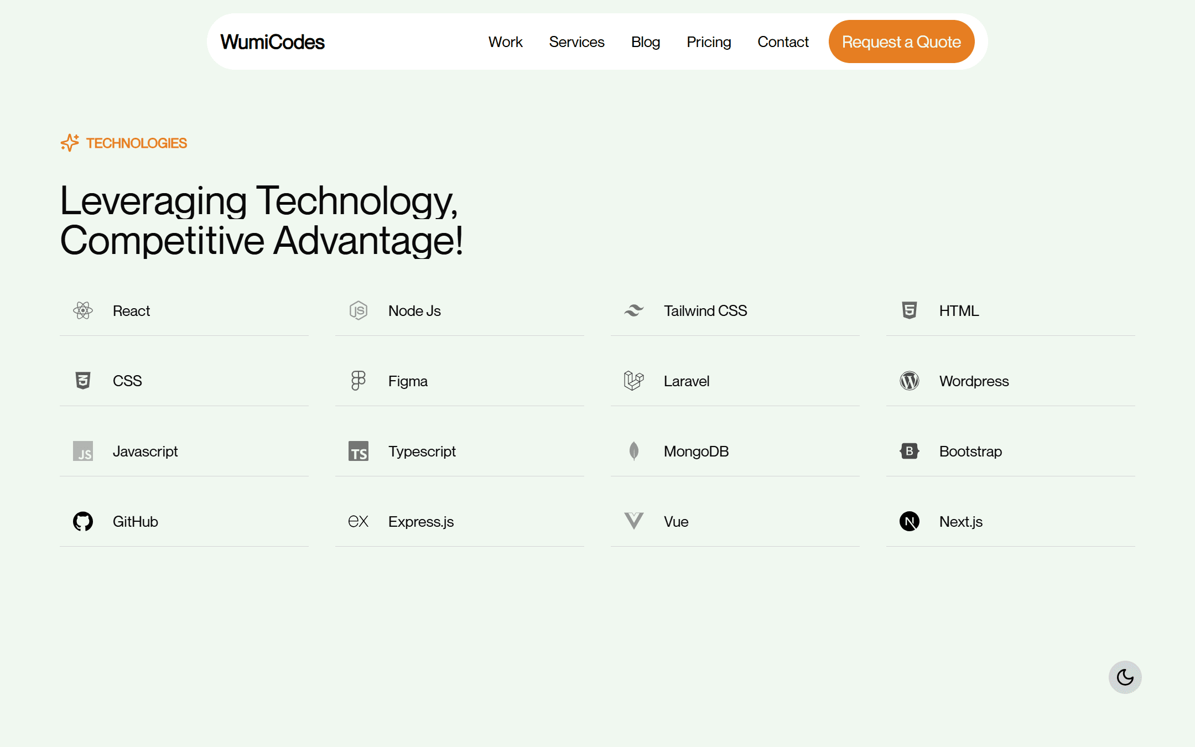Image resolution: width=1195 pixels, height=747 pixels.
Task: Click the Typescript label
Action: click(x=422, y=452)
